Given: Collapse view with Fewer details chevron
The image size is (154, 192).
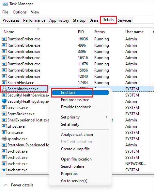Looking at the screenshot, I should pyautogui.click(x=6, y=185).
